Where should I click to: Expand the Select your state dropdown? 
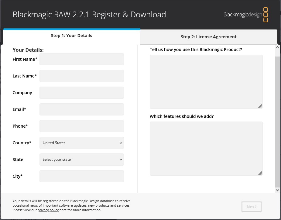(x=81, y=160)
